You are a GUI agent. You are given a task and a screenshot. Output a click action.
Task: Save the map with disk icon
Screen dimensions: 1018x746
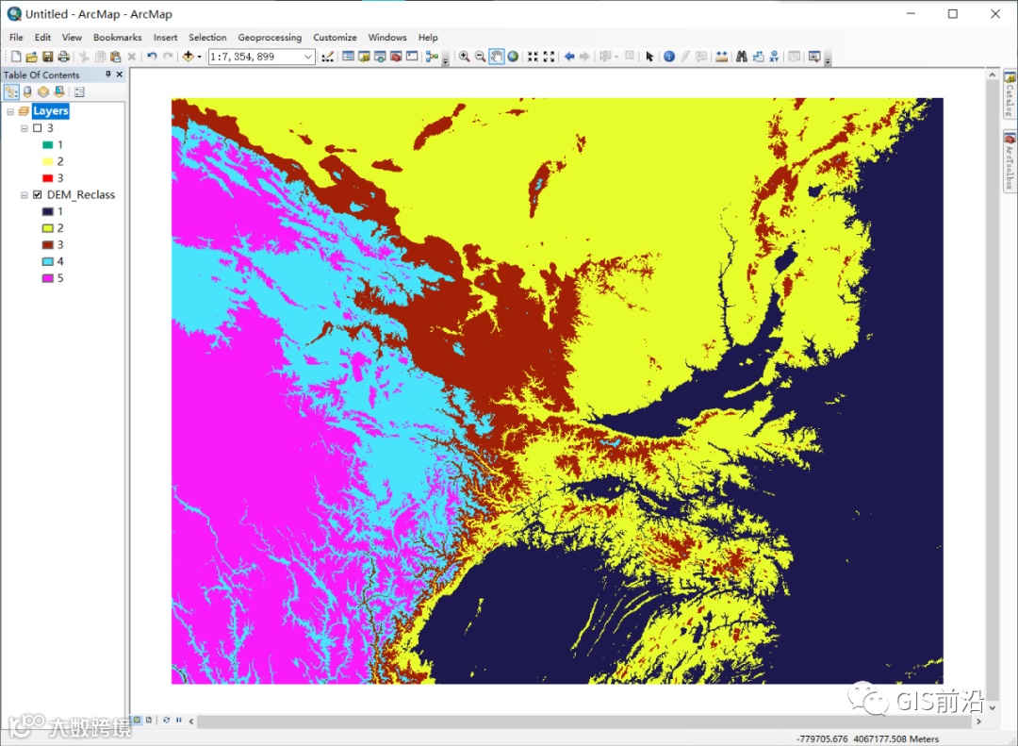[x=47, y=58]
